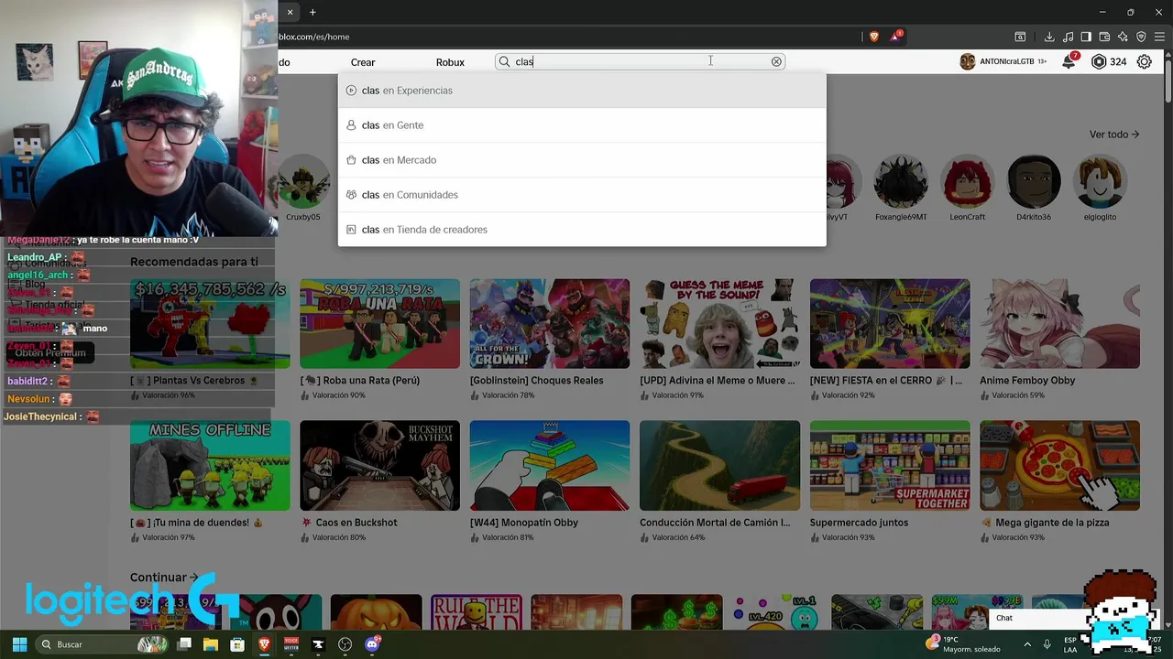Open the Robux nav item
The width and height of the screenshot is (1173, 659).
coord(450,62)
